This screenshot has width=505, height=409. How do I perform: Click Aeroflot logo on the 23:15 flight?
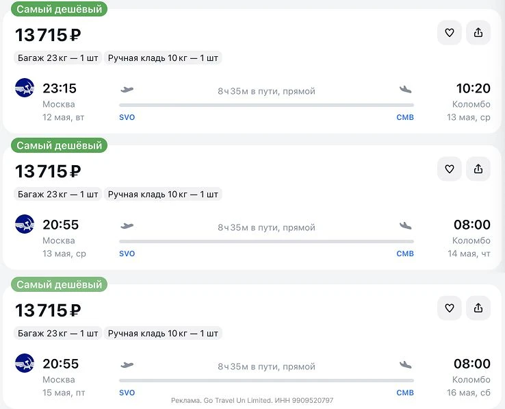coord(25,88)
